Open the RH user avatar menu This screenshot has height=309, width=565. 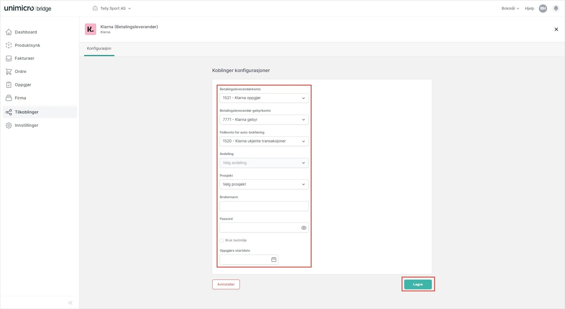coord(543,8)
